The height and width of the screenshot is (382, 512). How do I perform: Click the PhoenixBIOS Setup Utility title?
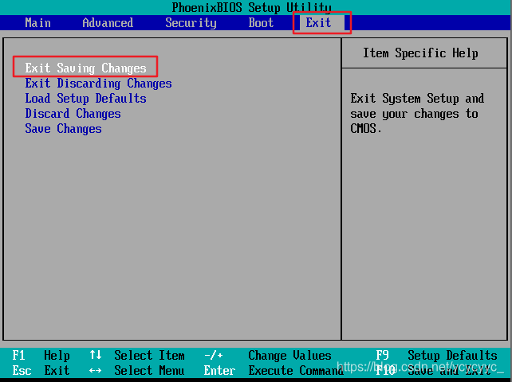pyautogui.click(x=252, y=7)
